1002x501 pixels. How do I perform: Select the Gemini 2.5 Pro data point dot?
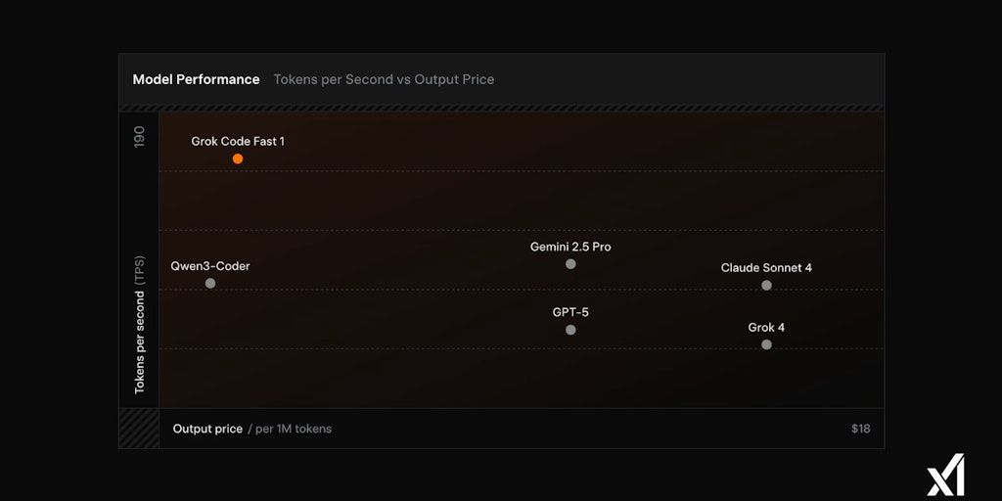pyautogui.click(x=570, y=264)
